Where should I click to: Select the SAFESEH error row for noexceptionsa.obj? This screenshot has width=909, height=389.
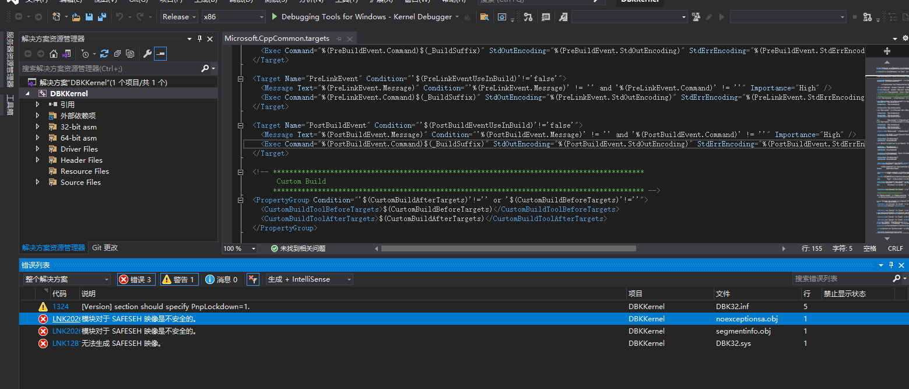[x=233, y=318]
